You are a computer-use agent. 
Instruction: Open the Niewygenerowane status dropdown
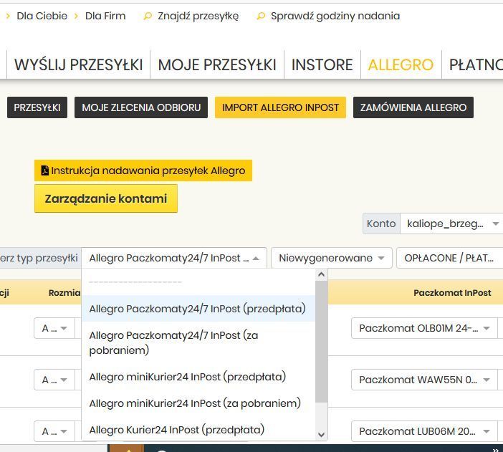pyautogui.click(x=332, y=258)
